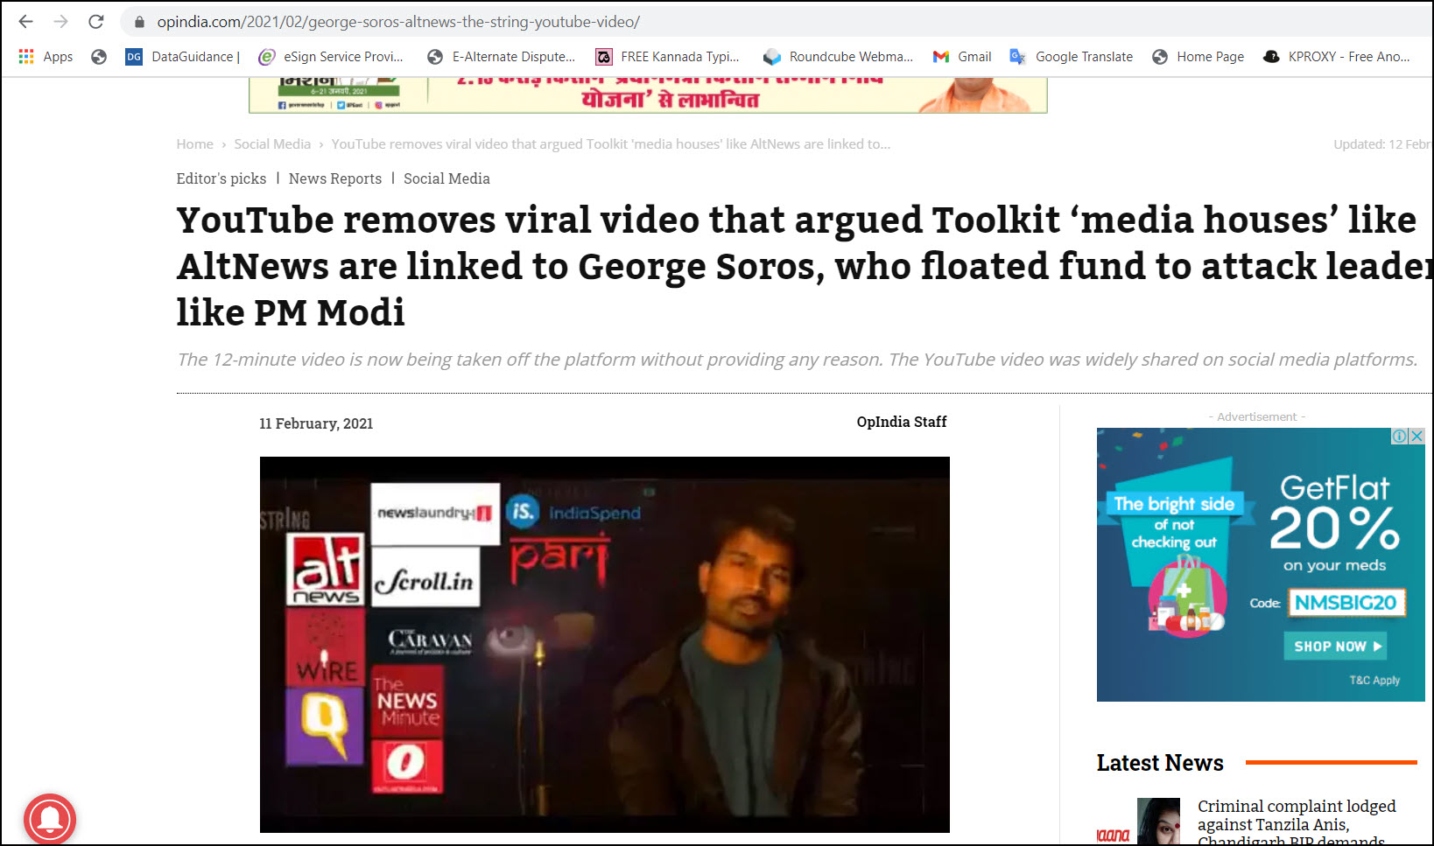The height and width of the screenshot is (846, 1434).
Task: Open Social Media breadcrumb link
Action: (272, 144)
